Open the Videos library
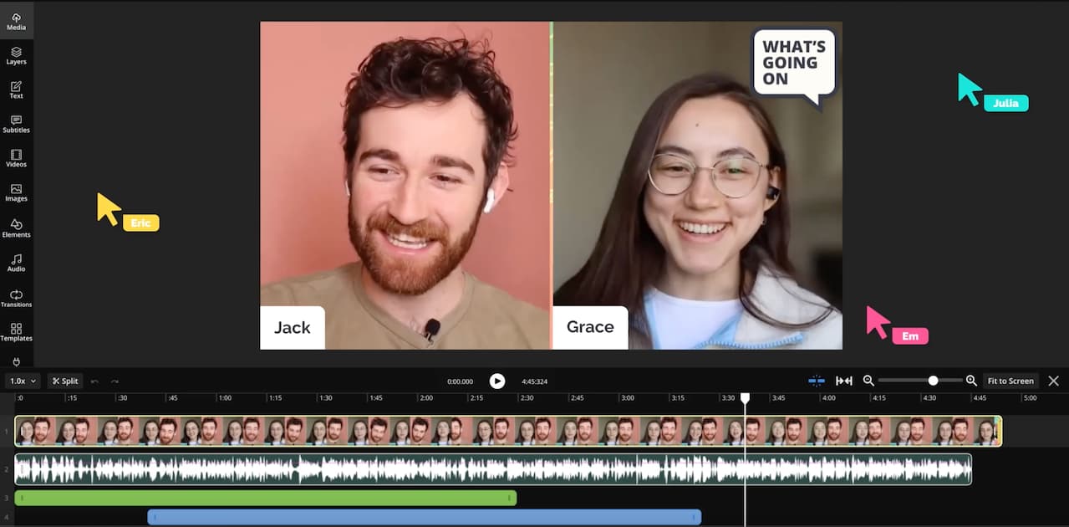The width and height of the screenshot is (1069, 527). (16, 159)
